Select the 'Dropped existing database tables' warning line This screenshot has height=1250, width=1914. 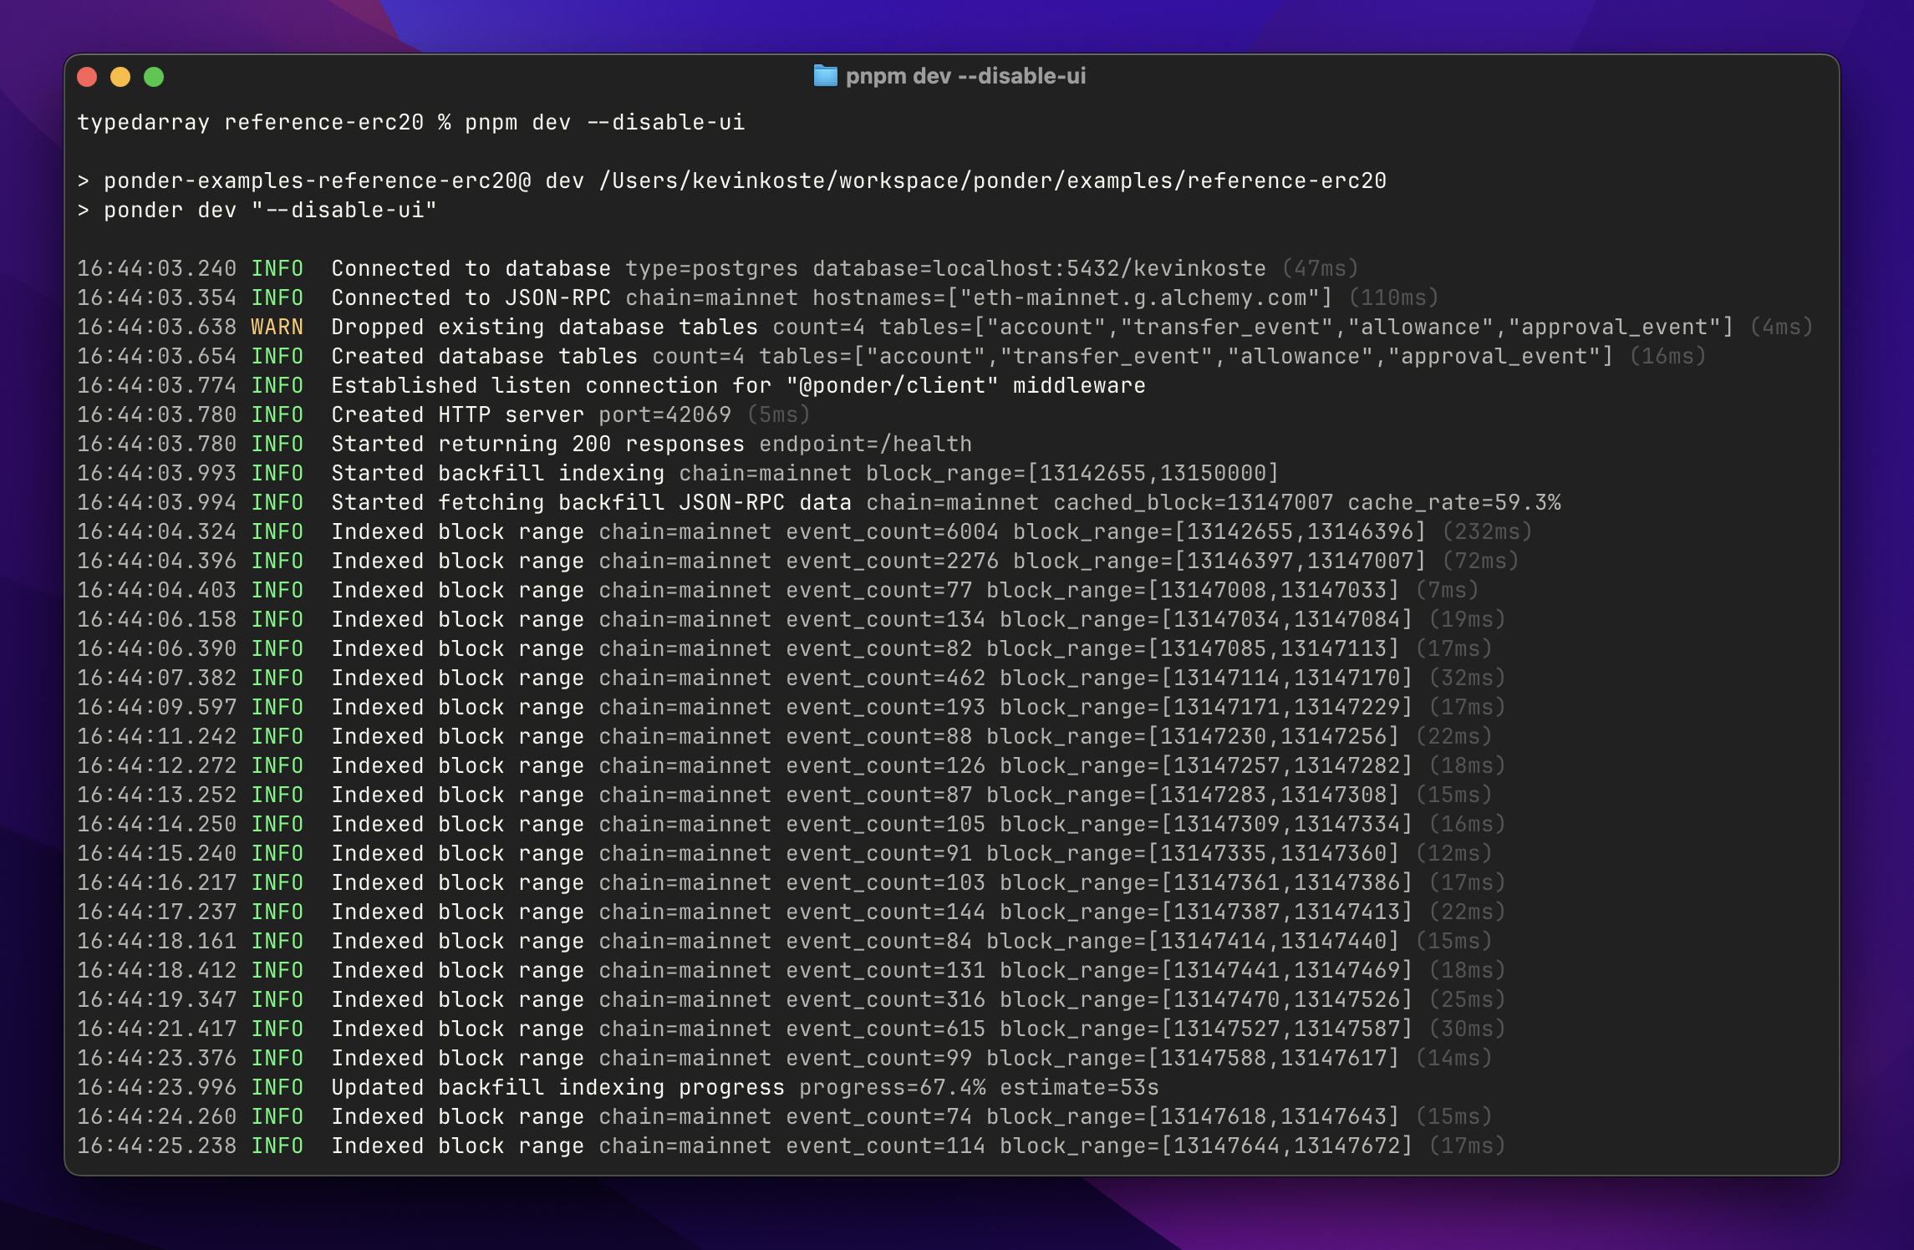coord(543,327)
